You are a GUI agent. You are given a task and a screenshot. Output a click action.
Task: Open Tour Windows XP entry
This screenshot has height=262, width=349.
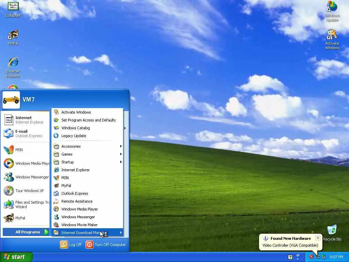(26, 191)
